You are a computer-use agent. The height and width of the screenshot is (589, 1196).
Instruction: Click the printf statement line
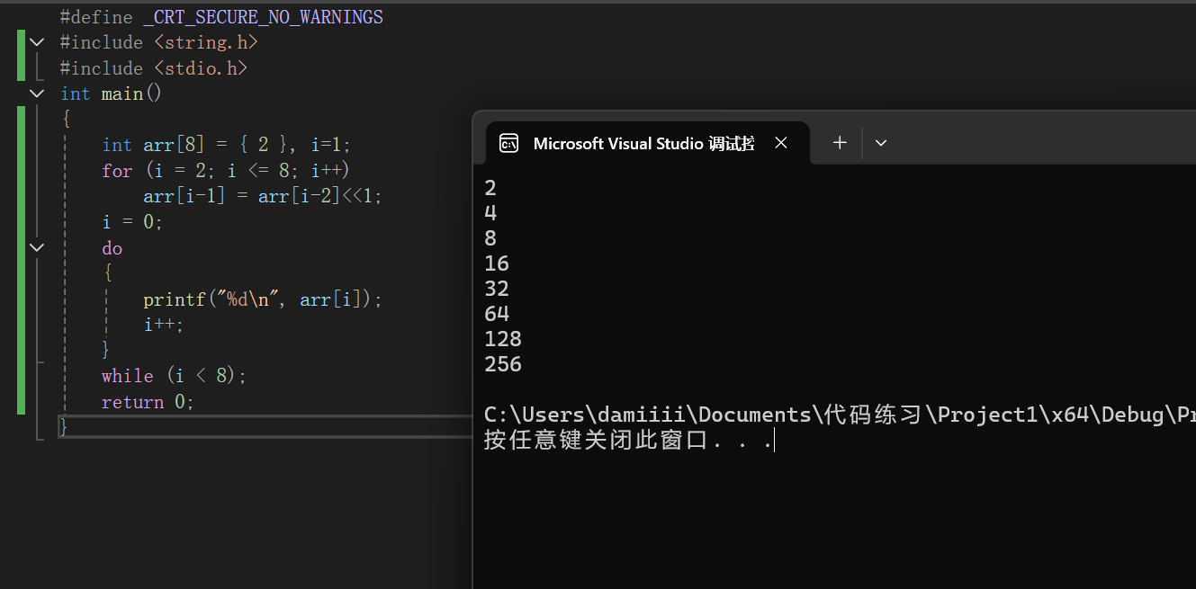click(263, 299)
